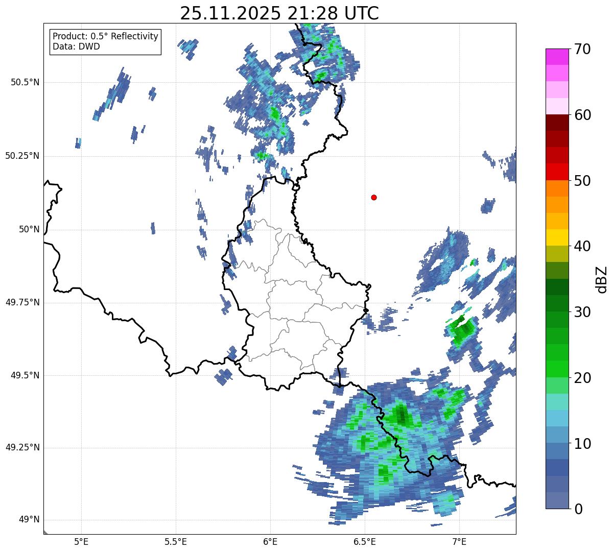
Task: Click the 'Product: 0.5° Reflectivity' text
Action: pos(106,37)
